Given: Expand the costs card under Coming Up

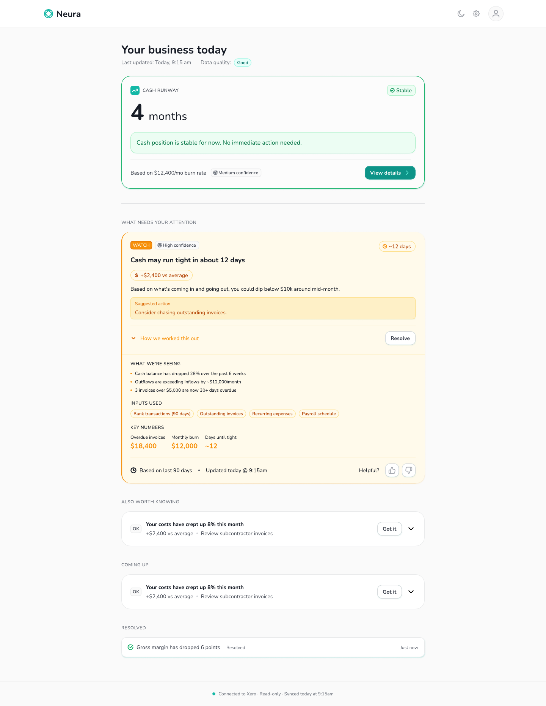Looking at the screenshot, I should point(411,592).
